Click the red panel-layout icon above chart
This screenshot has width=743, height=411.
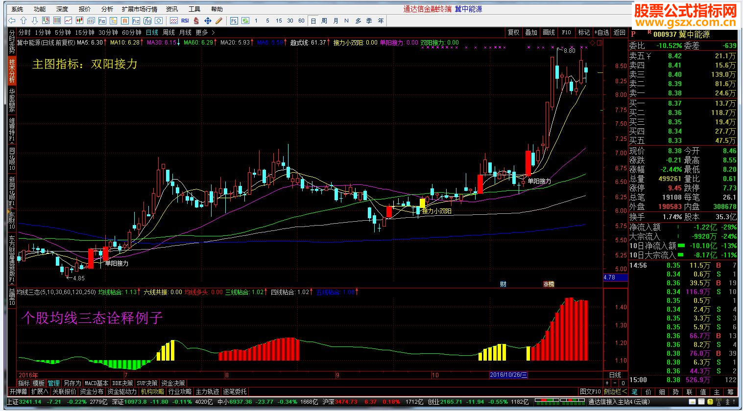(x=599, y=43)
